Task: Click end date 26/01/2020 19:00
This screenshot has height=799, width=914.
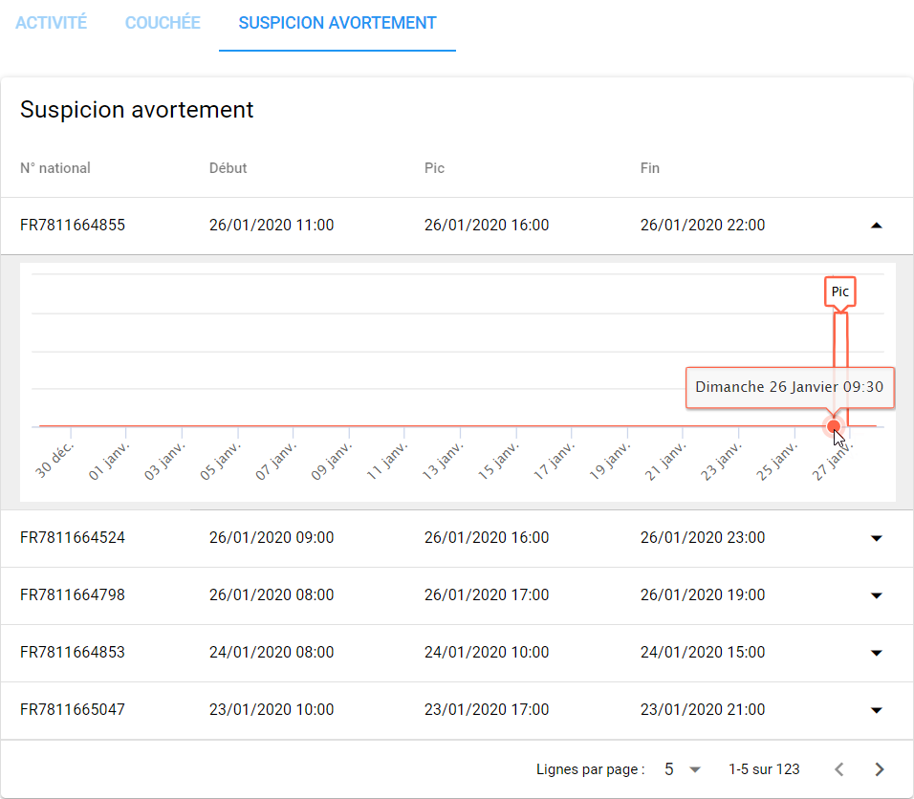Action: tap(703, 594)
